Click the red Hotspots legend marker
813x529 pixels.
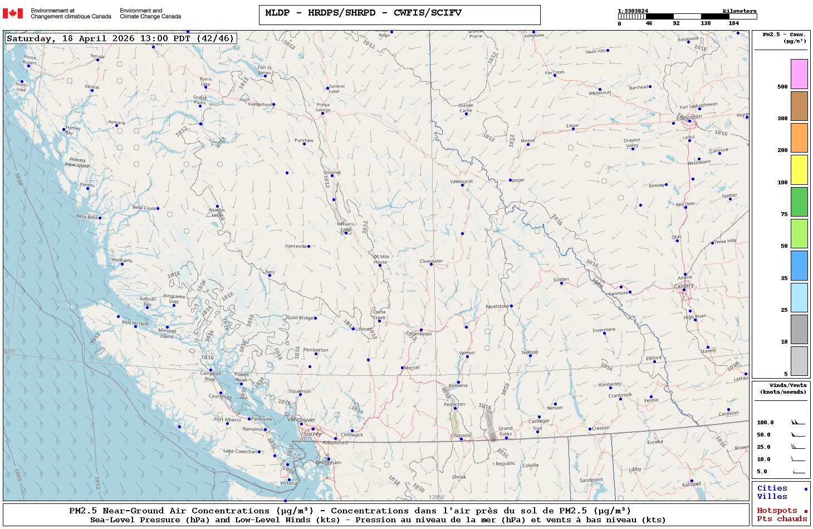[806, 511]
